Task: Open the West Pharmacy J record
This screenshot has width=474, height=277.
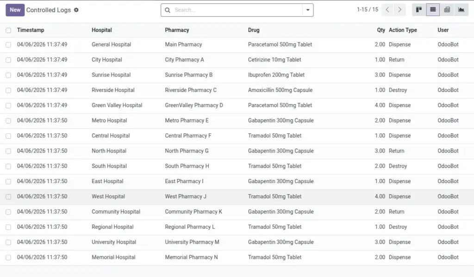Action: pos(186,197)
